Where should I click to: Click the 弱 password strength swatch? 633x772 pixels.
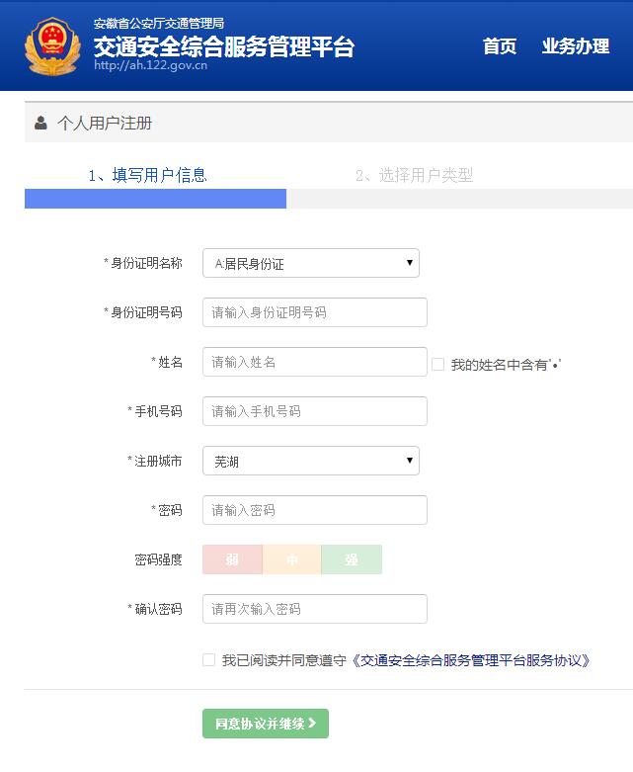pos(232,559)
